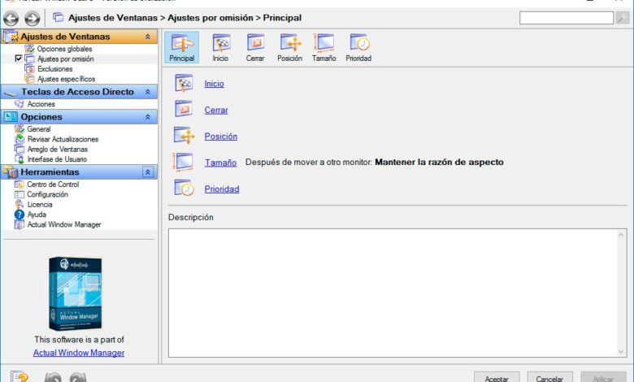Click the Prioridad clock icon in list
This screenshot has height=382, width=634.
(184, 188)
